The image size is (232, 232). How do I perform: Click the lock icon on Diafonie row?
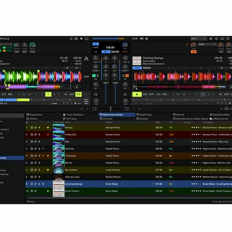coord(39,149)
